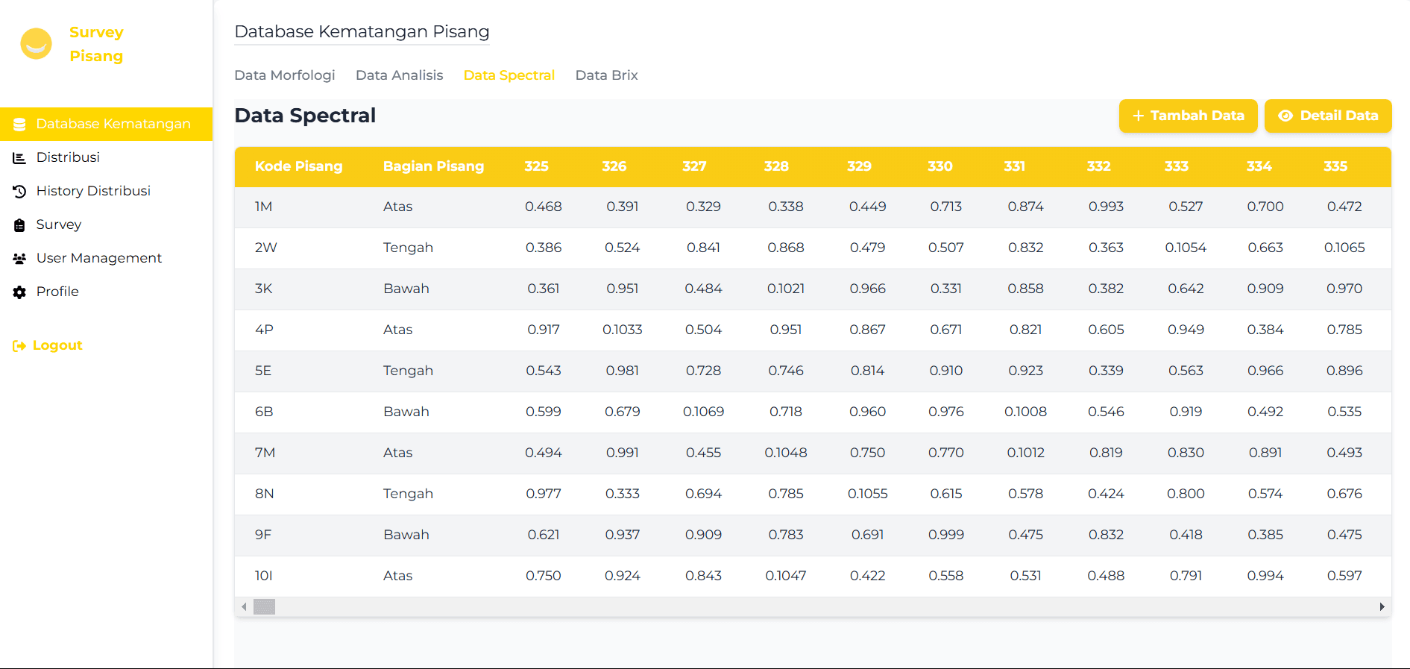Select the Data Spectral tab
This screenshot has width=1410, height=669.
coord(509,75)
